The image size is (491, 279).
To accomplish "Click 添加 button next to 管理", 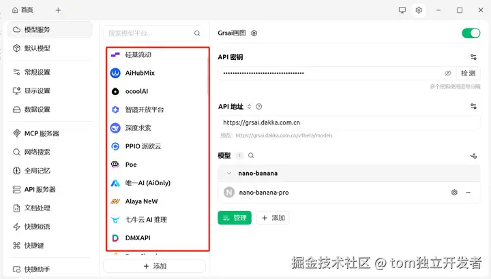I will (273, 218).
